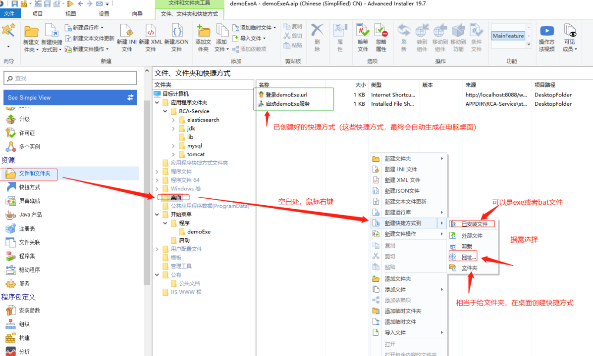Choose 文件夹 in the shortcut submenu
Image resolution: width=593 pixels, height=356 pixels.
(472, 268)
